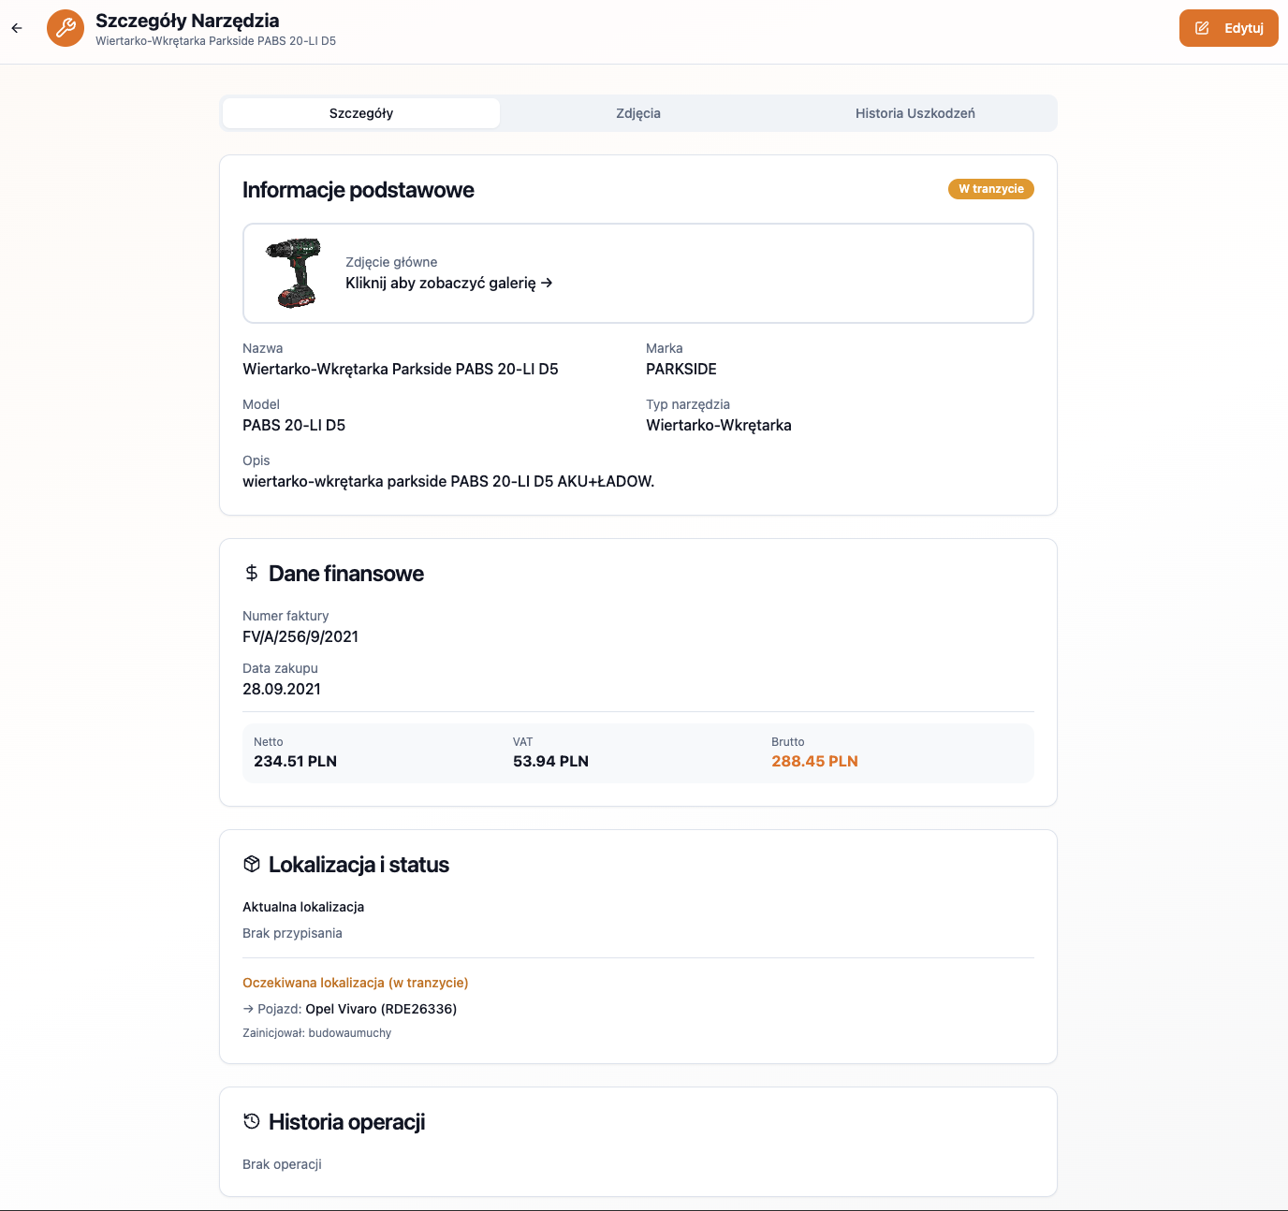Viewport: 1288px width, 1211px height.
Task: Select the Opel Vivaro (RDE26336) vehicle entry
Action: point(380,1009)
